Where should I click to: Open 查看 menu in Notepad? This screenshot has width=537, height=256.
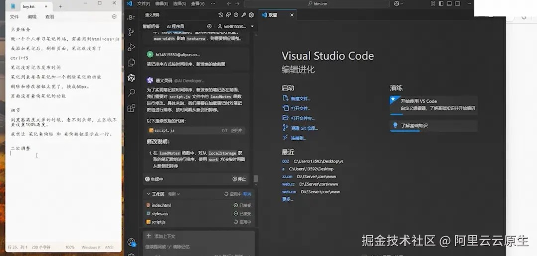pyautogui.click(x=50, y=17)
